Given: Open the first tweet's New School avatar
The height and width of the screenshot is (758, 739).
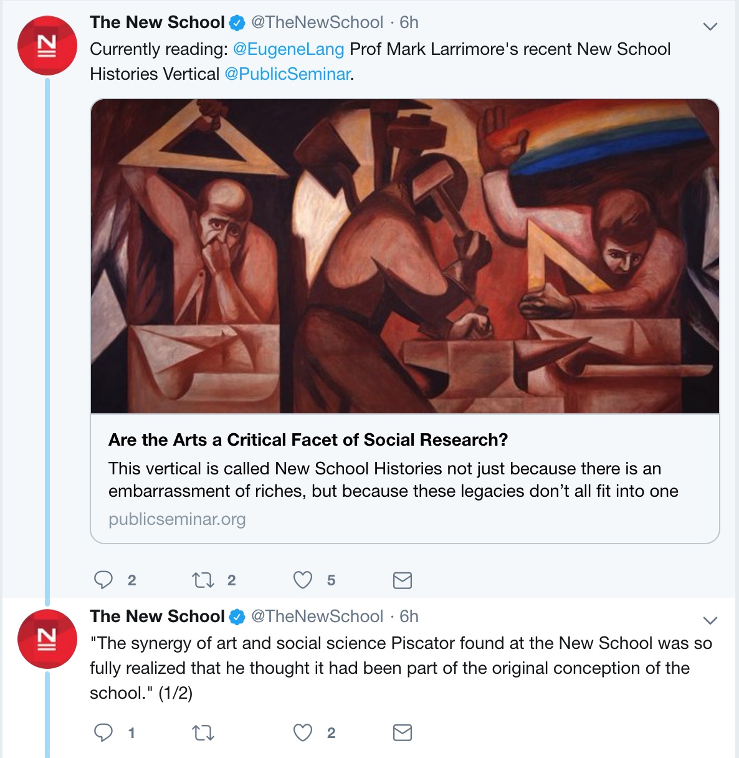Looking at the screenshot, I should 47,46.
